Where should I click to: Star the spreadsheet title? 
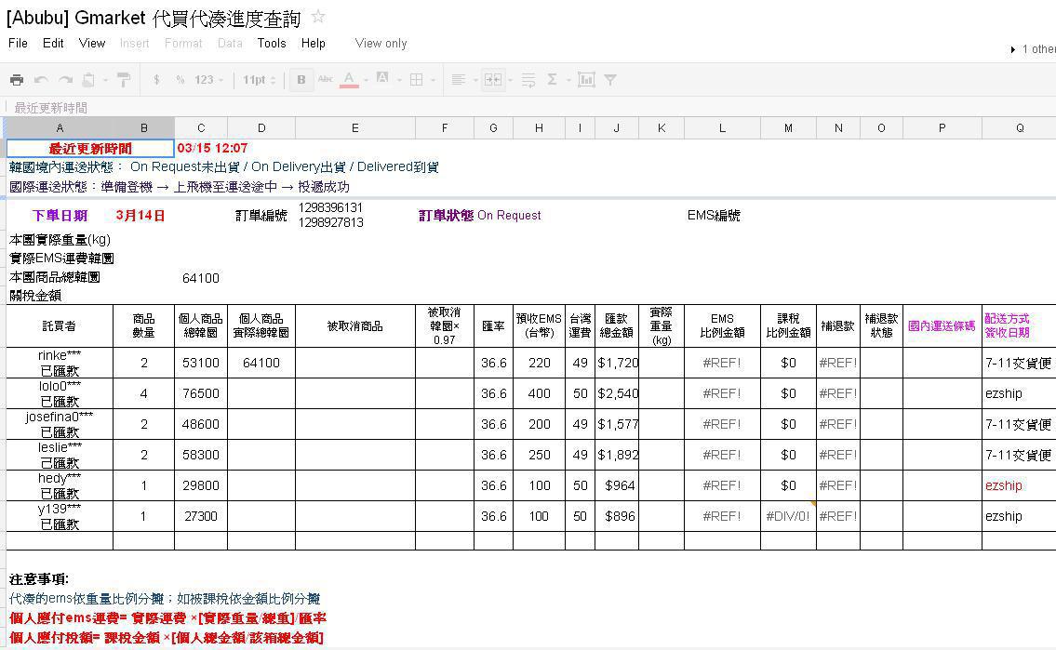(x=318, y=17)
